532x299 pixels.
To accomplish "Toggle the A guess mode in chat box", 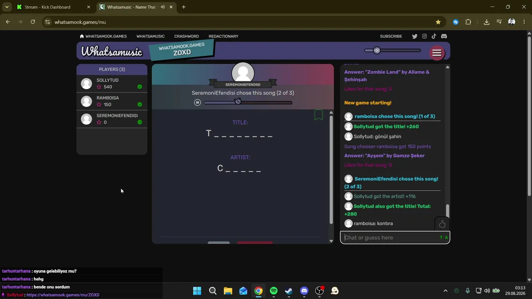I will pyautogui.click(x=446, y=238).
